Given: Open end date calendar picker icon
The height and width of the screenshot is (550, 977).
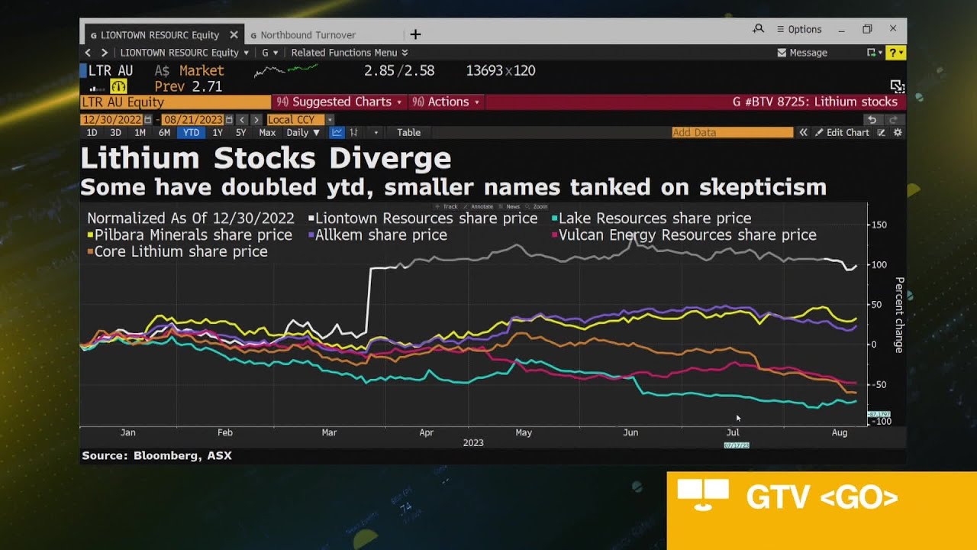Looking at the screenshot, I should (x=228, y=120).
